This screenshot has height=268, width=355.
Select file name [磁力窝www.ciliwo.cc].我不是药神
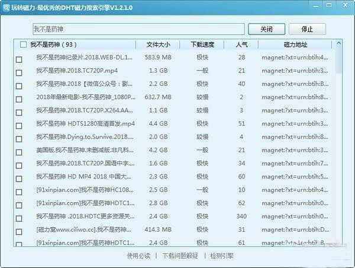click(x=83, y=229)
